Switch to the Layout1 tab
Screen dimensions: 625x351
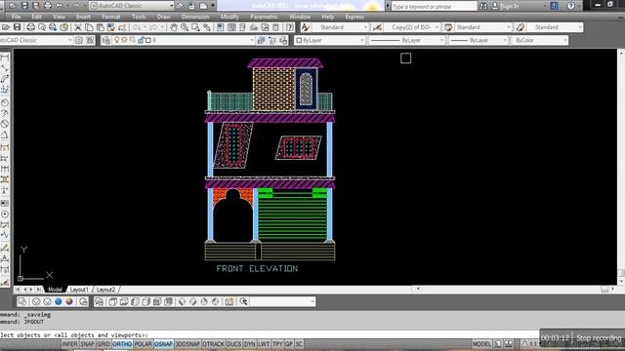(x=79, y=290)
